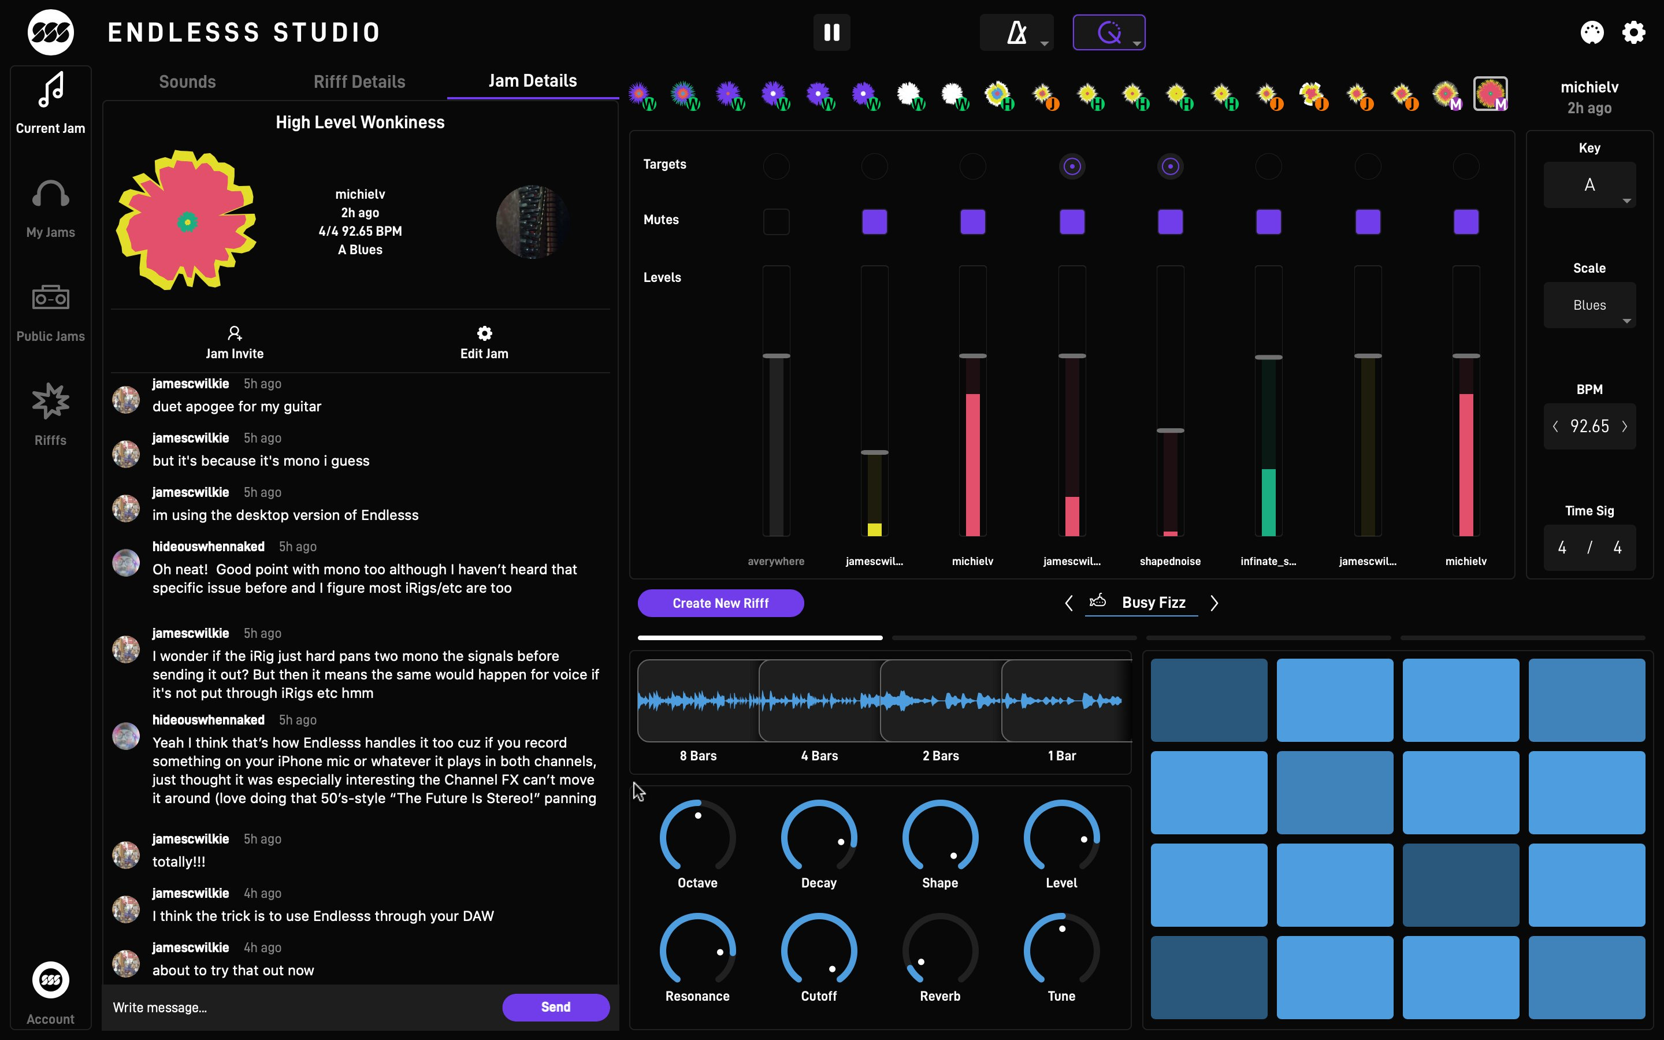Click the Edit Jam gear icon
This screenshot has height=1040, width=1664.
pyautogui.click(x=485, y=333)
